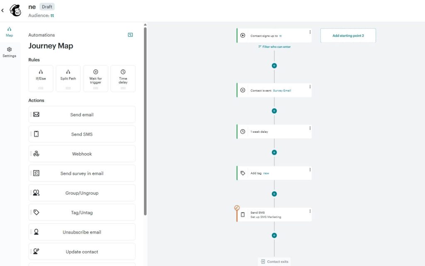Click the Mailchimp logo in the header
425x266 pixels.
pyautogui.click(x=15, y=10)
